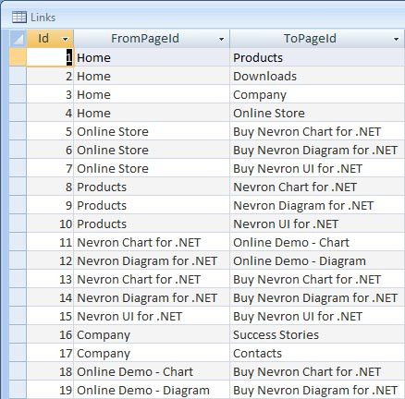Click Id cell with value 12
The height and width of the screenshot is (399, 405).
tap(50, 260)
